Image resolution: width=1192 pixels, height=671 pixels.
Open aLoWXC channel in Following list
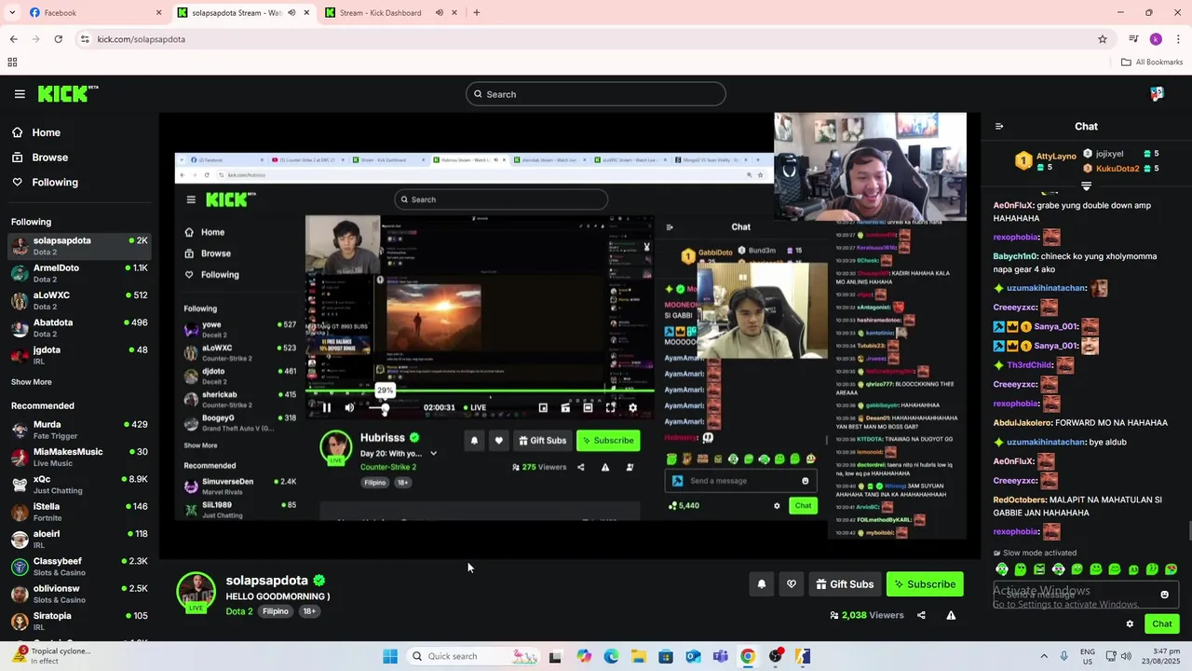pyautogui.click(x=79, y=300)
